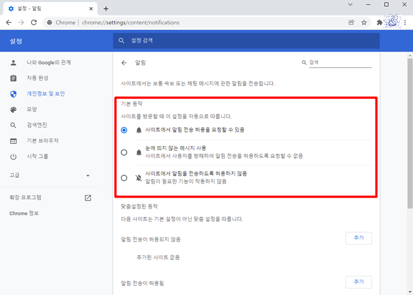Open 나와 Google의 관계 settings
Image resolution: width=413 pixels, height=295 pixels.
[49, 63]
